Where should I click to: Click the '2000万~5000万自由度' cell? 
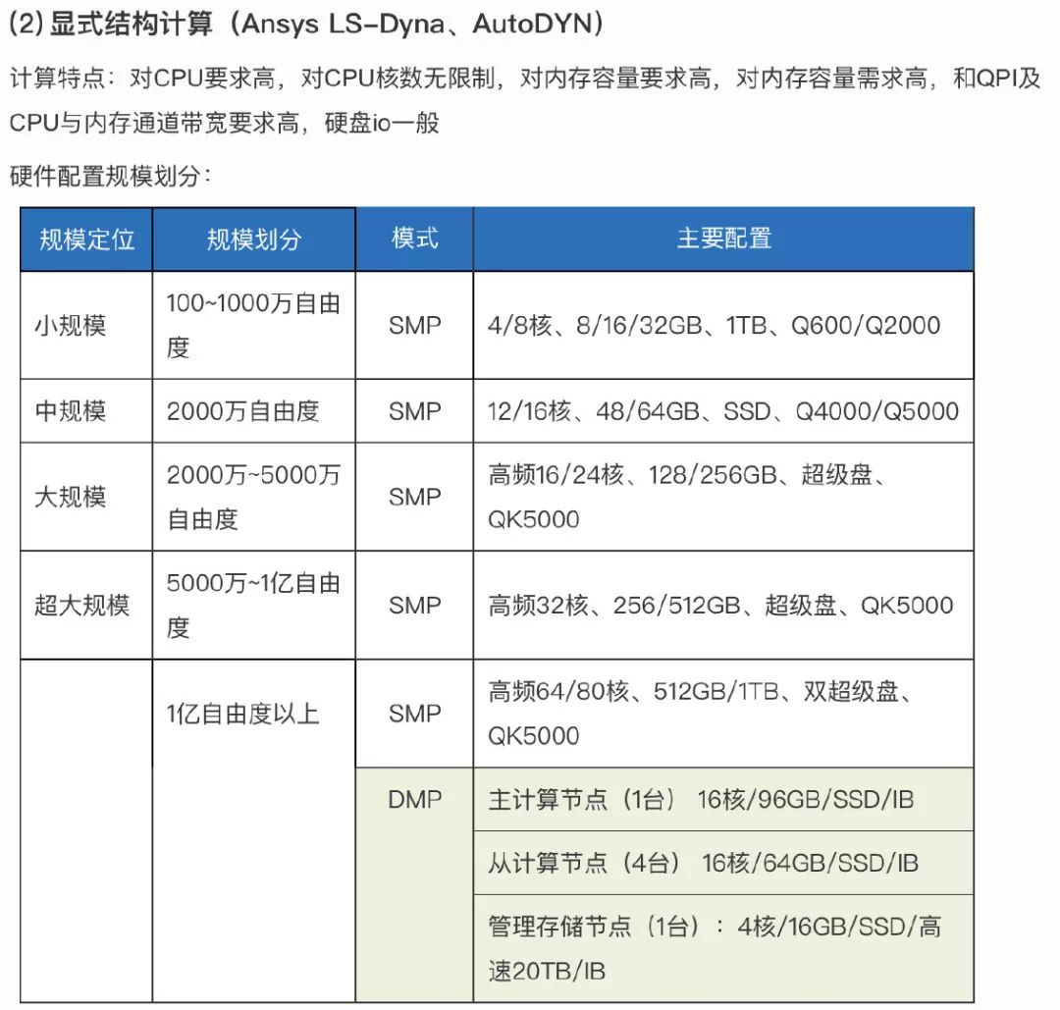(254, 497)
